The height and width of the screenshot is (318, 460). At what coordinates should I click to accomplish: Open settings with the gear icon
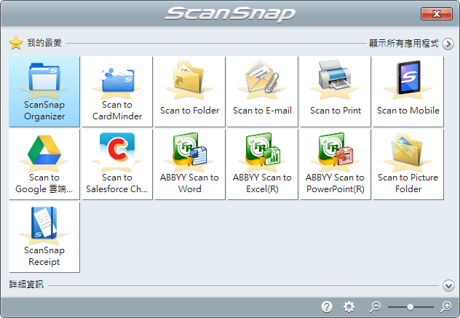[349, 307]
